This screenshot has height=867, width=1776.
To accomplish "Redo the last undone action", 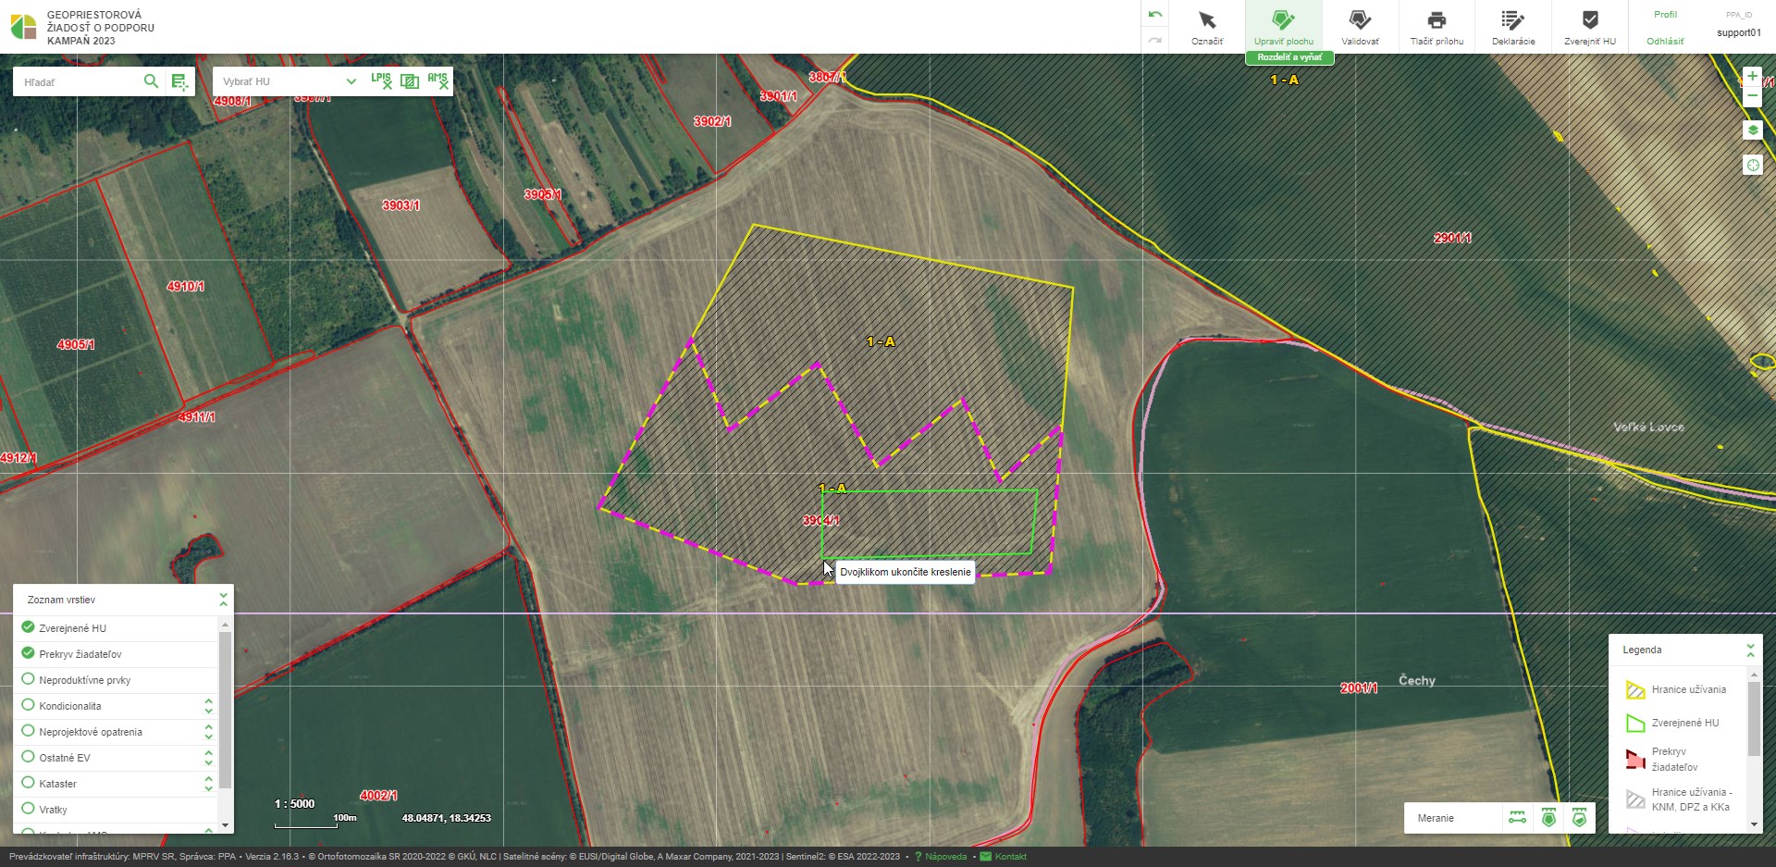I will click(1155, 40).
